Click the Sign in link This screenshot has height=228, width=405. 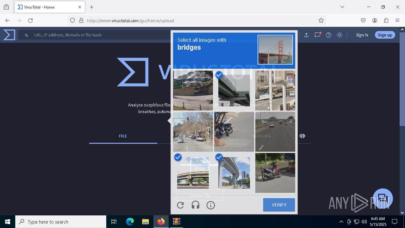tap(362, 35)
